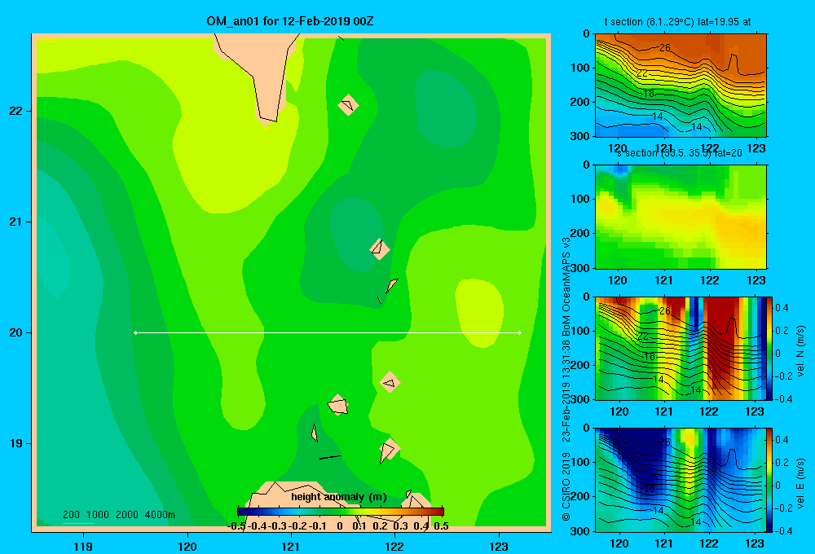Screen dimensions: 815x554
Task: Click the -0.4 tick on vel. E scale
Action: pos(782,530)
